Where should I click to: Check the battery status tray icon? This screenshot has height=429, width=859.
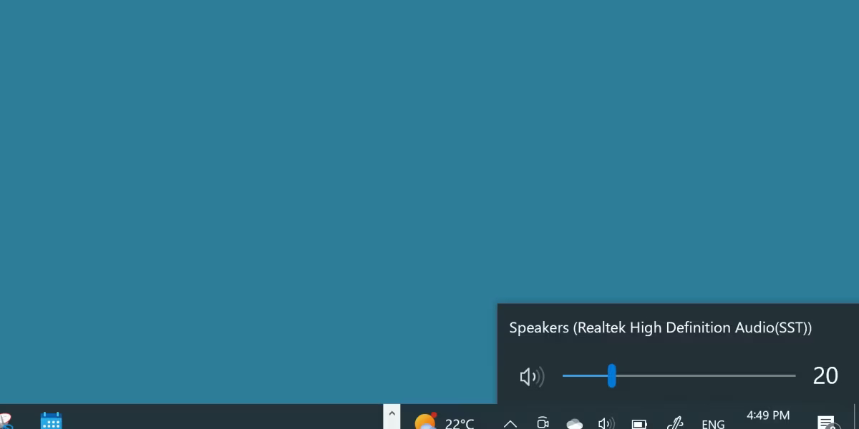tap(639, 424)
